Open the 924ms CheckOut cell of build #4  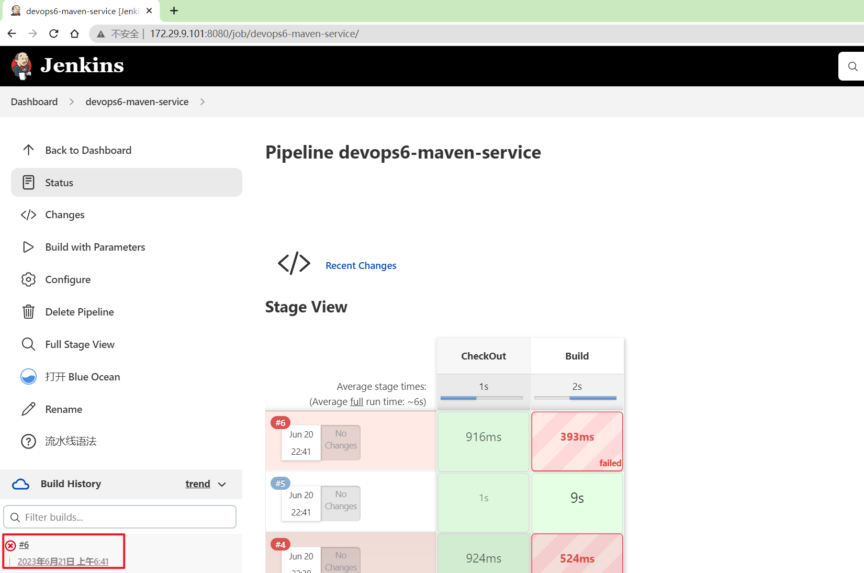coord(484,554)
